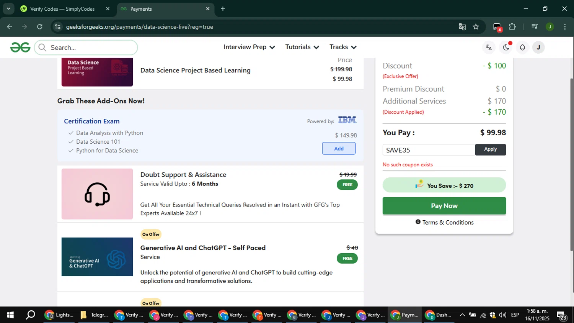Click the coupon field containing SAVE35
The width and height of the screenshot is (574, 323).
[429, 150]
